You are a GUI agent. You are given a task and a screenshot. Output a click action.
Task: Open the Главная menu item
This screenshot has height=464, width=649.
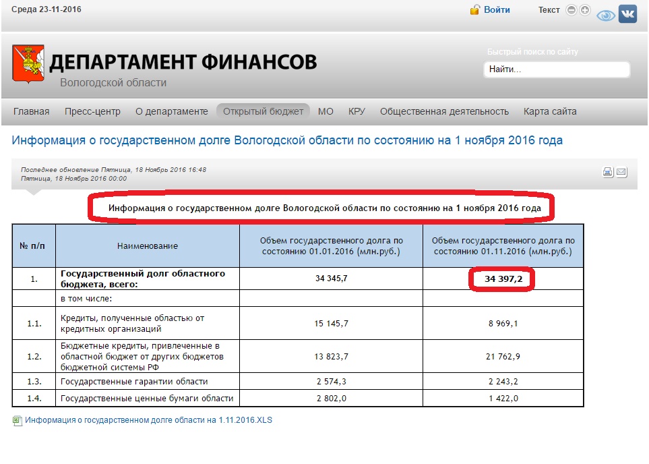(x=32, y=112)
